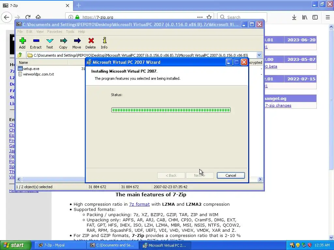Open the File menu in 7-Zip
This screenshot has height=250, width=334.
point(20,32)
